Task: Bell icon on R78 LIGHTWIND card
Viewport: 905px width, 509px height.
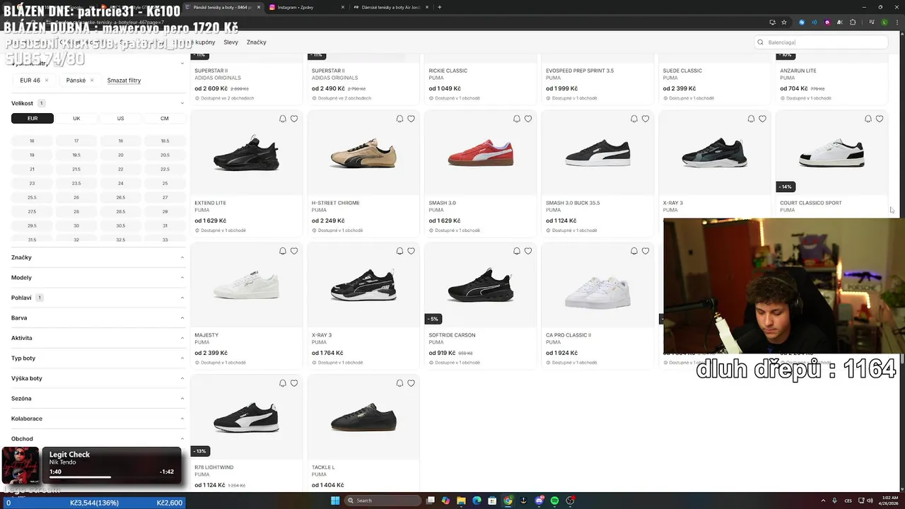Action: (283, 383)
